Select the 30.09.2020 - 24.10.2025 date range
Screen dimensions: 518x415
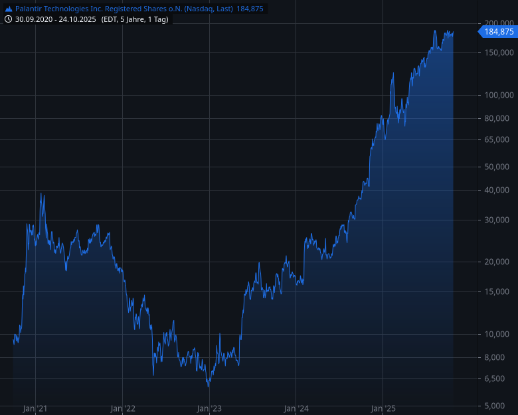click(56, 20)
